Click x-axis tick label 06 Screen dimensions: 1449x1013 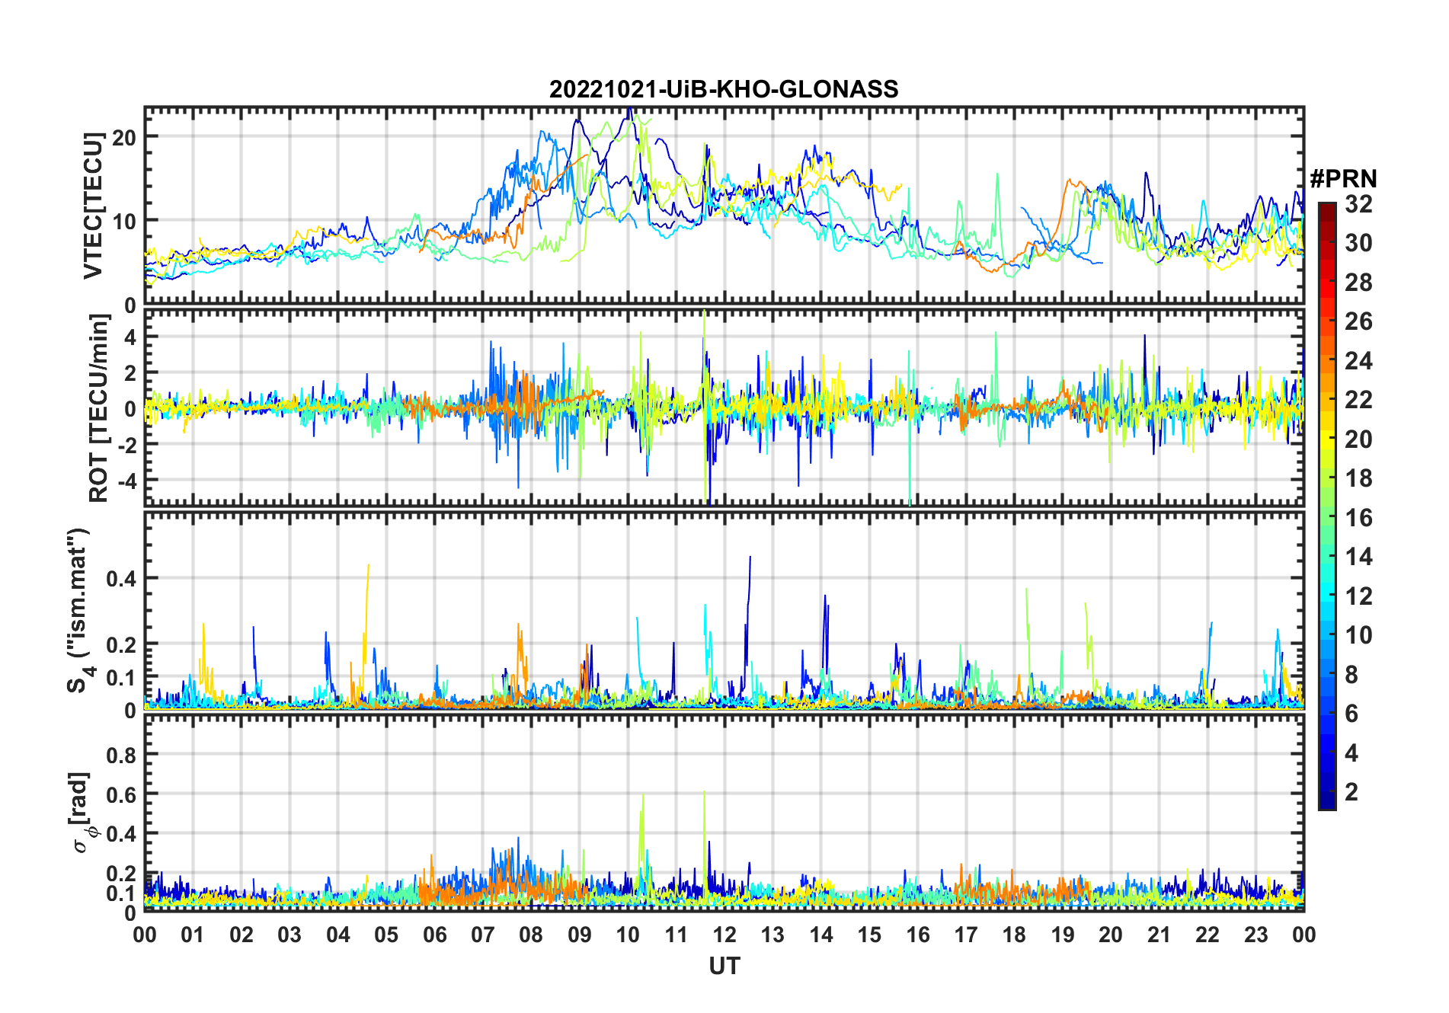tap(435, 935)
